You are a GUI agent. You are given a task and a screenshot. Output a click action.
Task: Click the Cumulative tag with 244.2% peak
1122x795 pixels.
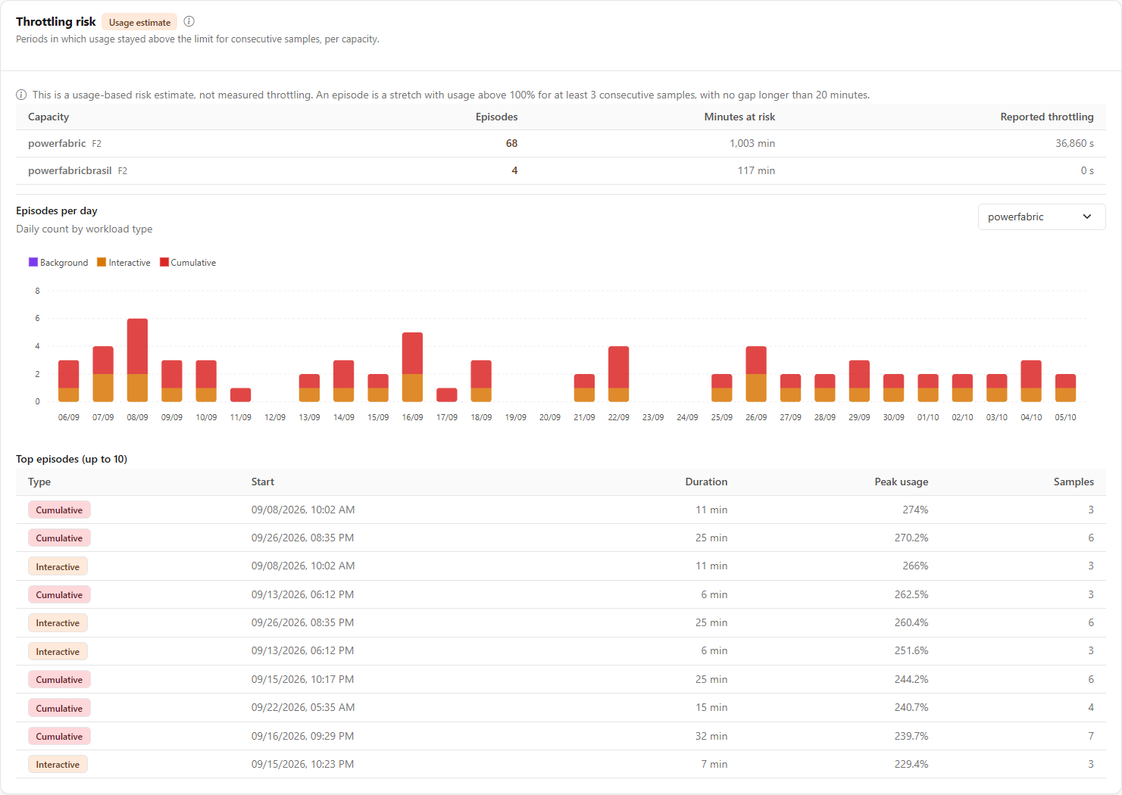(x=59, y=679)
